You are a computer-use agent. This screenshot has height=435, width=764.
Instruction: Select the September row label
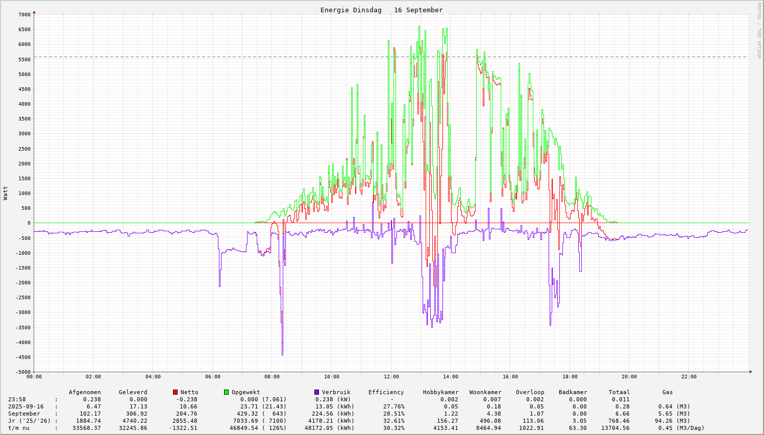coord(24,414)
